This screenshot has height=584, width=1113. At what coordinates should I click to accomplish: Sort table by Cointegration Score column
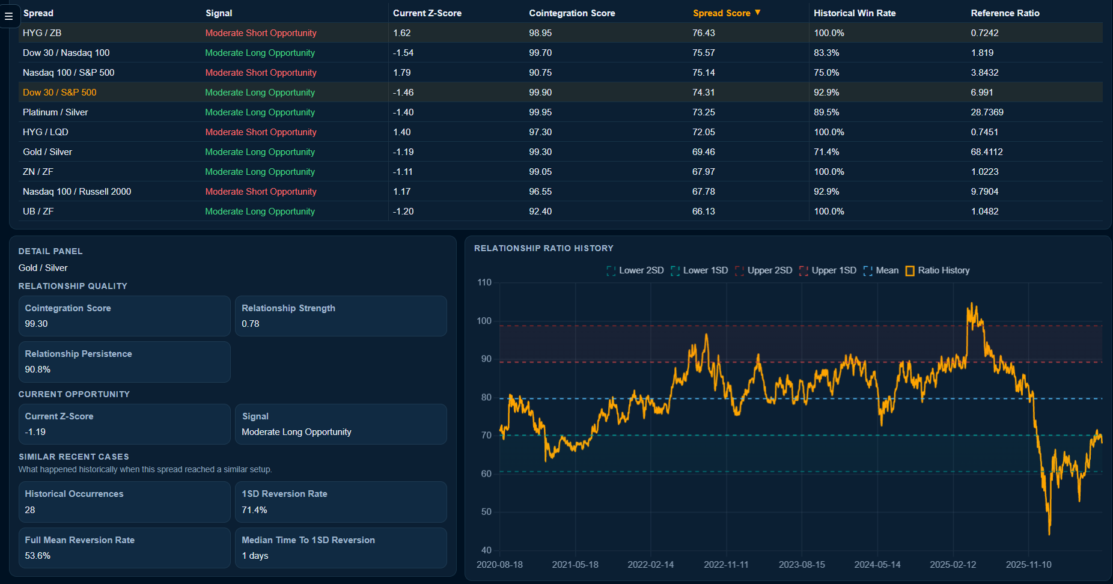pyautogui.click(x=572, y=13)
